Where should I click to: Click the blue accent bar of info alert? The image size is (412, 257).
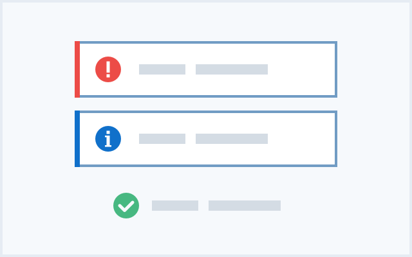77,139
